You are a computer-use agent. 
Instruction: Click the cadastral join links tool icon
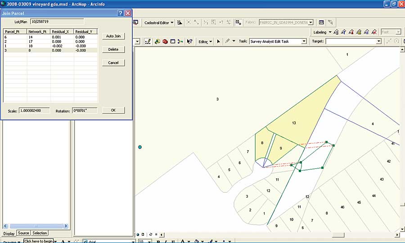tap(189, 22)
